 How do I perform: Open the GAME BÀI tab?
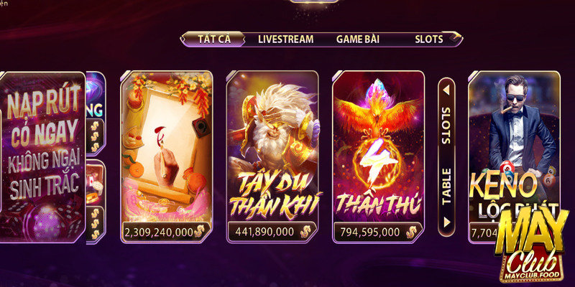pyautogui.click(x=357, y=39)
